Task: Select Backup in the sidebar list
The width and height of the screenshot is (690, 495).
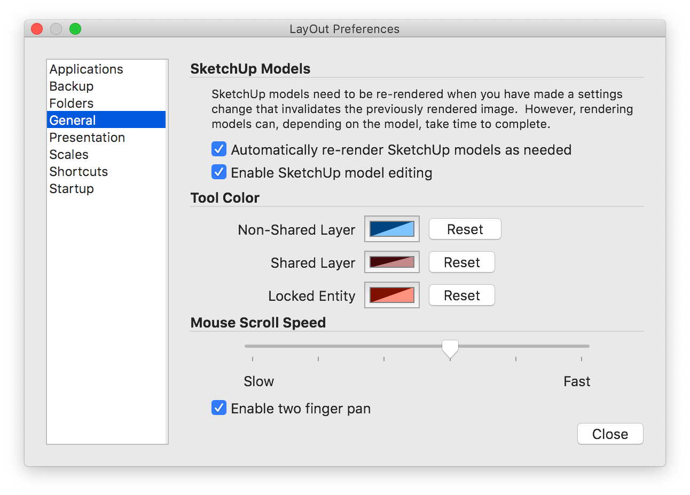Action: pos(72,86)
